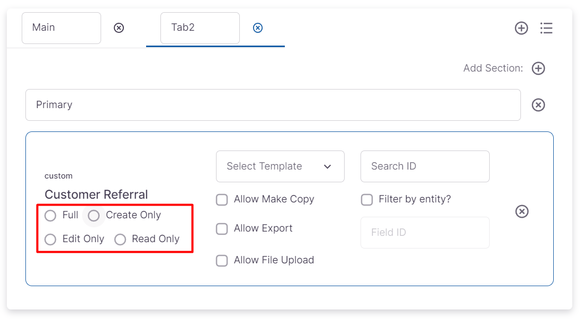Image resolution: width=585 pixels, height=319 pixels.
Task: Click the Tab2 tab name field
Action: click(200, 28)
